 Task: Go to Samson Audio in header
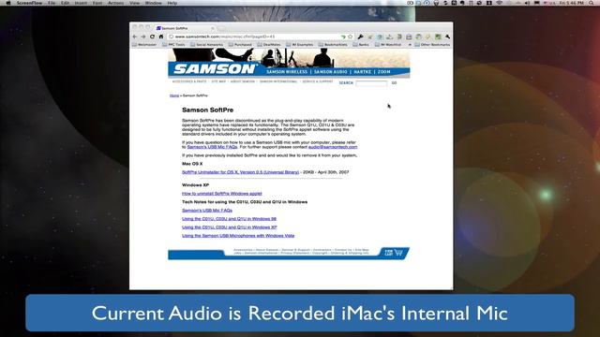pyautogui.click(x=331, y=72)
